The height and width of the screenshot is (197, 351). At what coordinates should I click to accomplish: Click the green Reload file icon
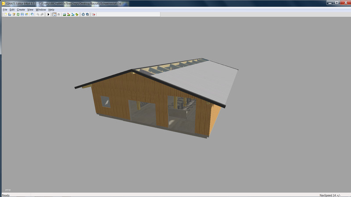click(18, 14)
